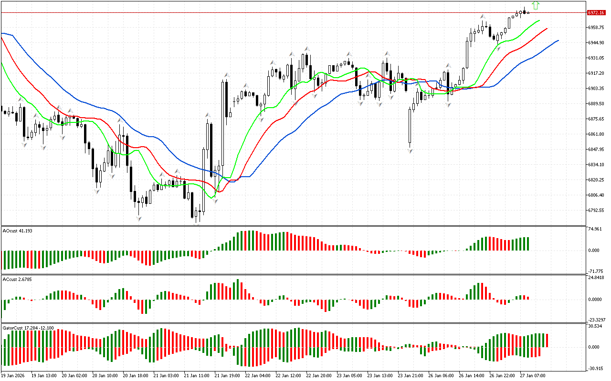Select the red horizontal price level line
This screenshot has width=611, height=381.
286,12
